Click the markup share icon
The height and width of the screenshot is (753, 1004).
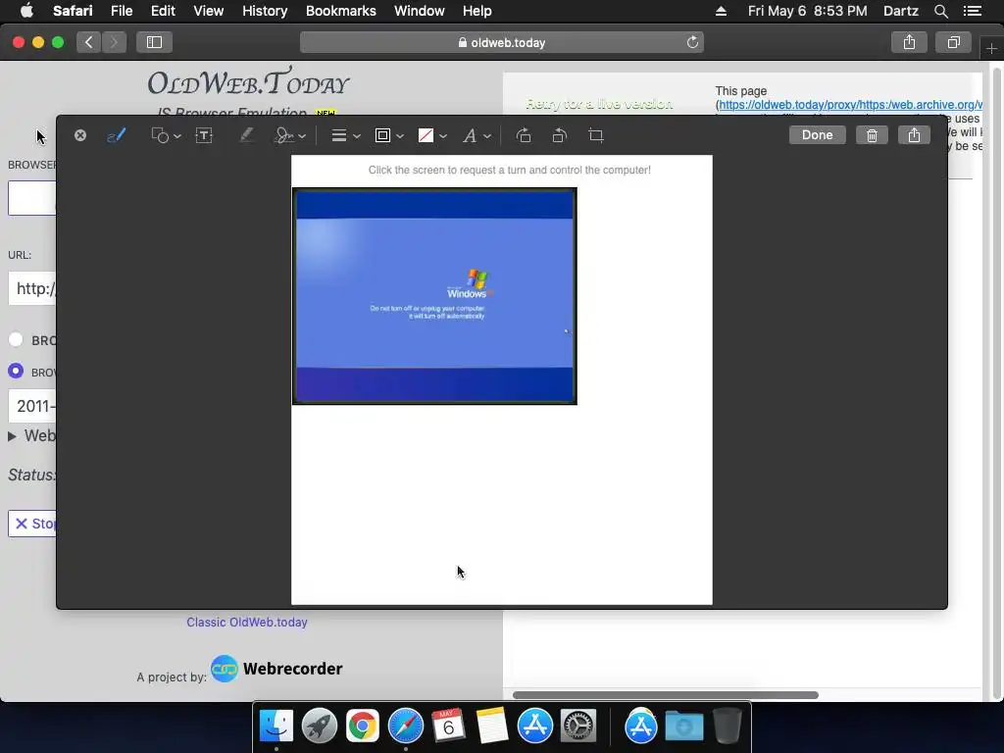click(914, 135)
